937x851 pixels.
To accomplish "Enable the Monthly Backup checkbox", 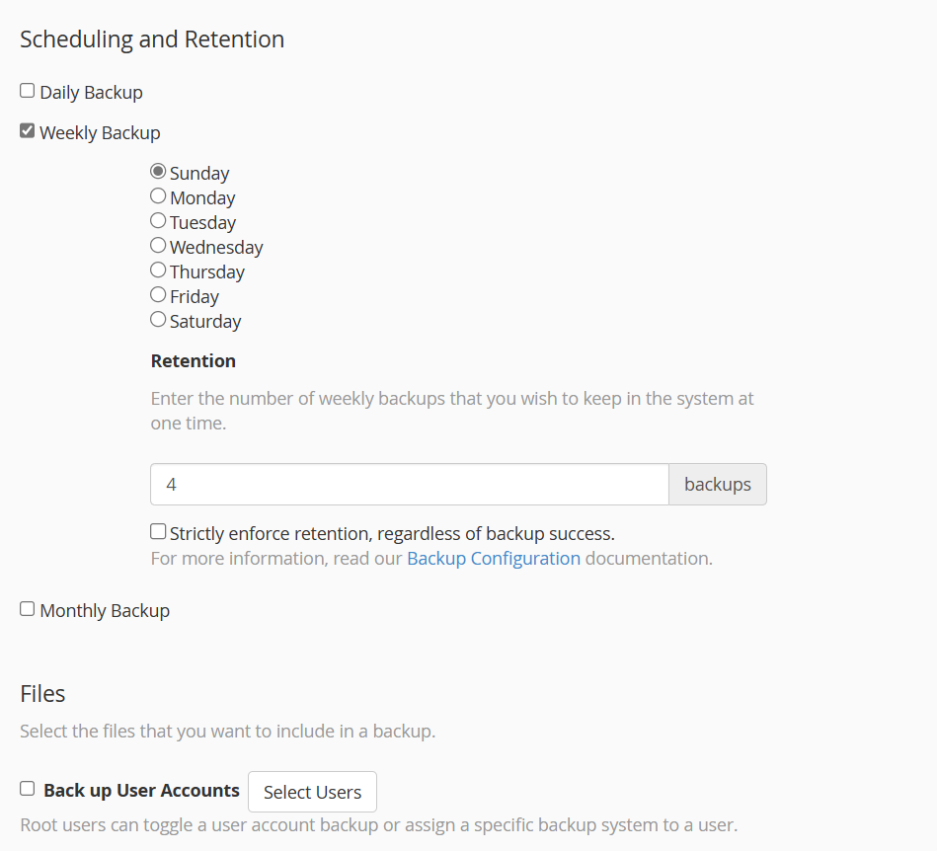I will 28,609.
